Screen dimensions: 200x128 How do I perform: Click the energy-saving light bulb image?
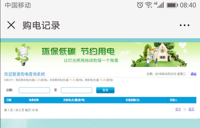click(x=23, y=55)
